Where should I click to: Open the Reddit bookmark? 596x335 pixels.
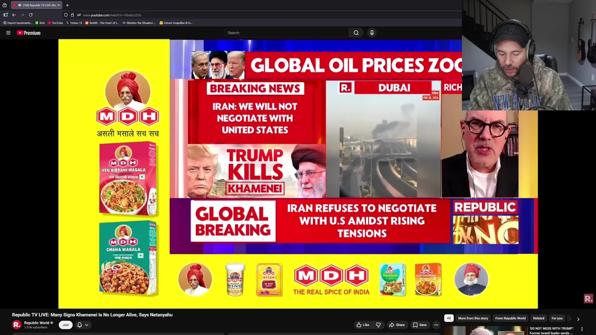click(x=102, y=23)
